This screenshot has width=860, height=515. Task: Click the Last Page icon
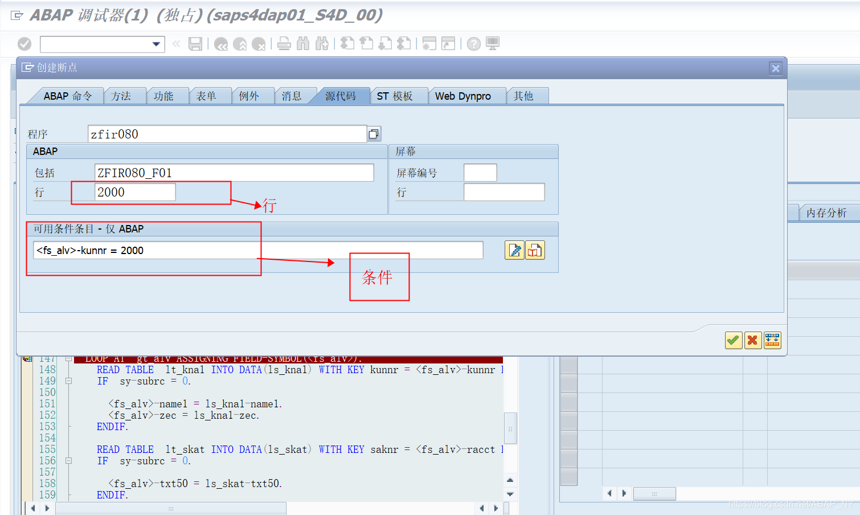pos(404,44)
